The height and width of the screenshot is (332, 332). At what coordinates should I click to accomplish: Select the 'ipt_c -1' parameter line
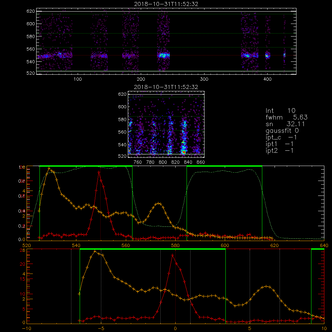click(281, 137)
